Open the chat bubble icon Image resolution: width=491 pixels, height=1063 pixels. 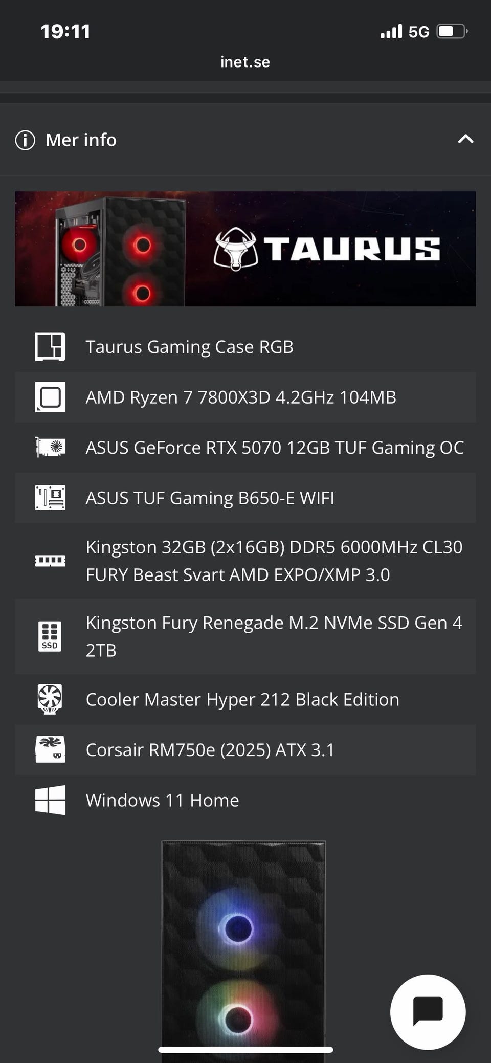coord(428,1011)
